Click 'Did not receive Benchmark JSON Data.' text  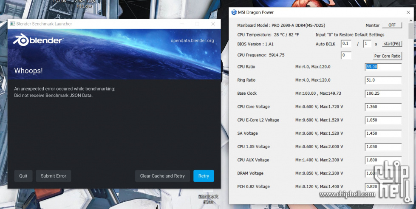click(x=53, y=96)
